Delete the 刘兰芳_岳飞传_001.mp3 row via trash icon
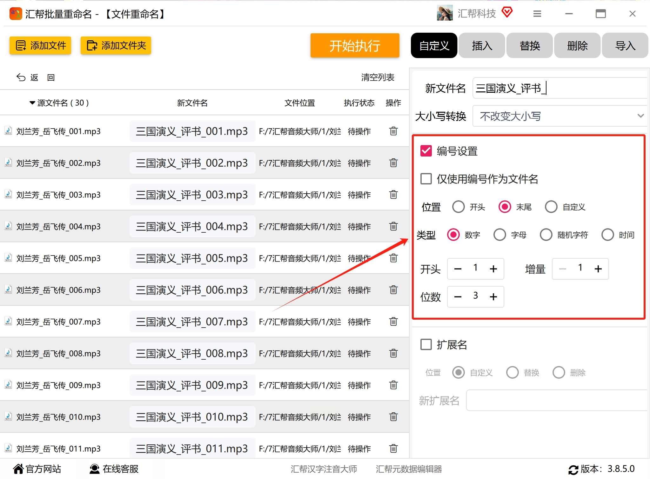 coord(393,131)
